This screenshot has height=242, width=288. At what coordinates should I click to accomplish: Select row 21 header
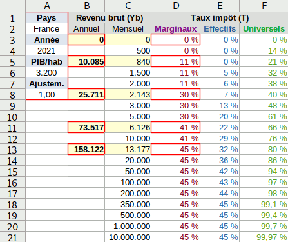[x=13, y=237]
